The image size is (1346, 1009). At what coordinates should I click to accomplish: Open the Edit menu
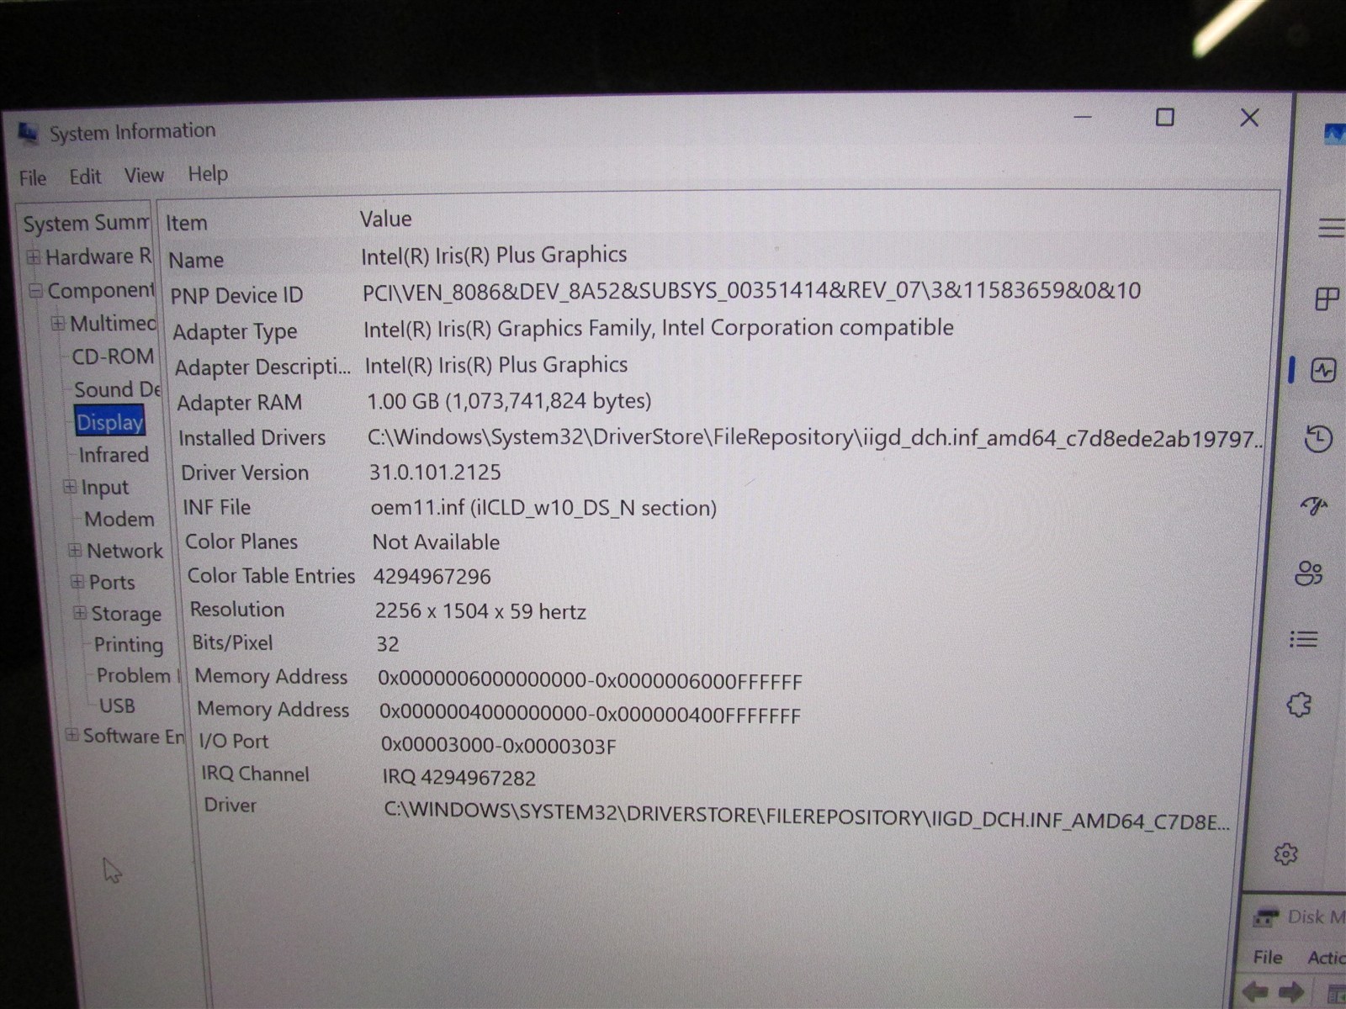(x=85, y=177)
